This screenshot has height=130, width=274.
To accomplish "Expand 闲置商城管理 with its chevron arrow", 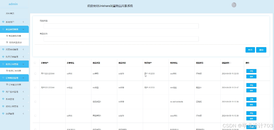I will (23, 50).
